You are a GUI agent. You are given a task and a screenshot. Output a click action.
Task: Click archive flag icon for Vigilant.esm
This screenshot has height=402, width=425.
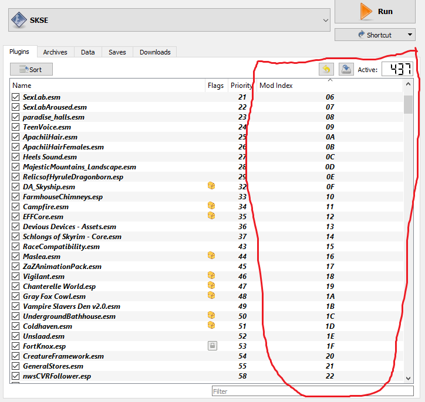(211, 275)
